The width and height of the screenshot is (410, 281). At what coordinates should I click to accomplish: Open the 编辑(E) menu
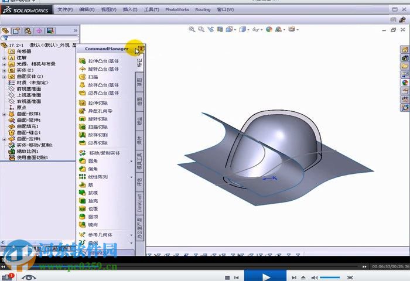(x=87, y=9)
